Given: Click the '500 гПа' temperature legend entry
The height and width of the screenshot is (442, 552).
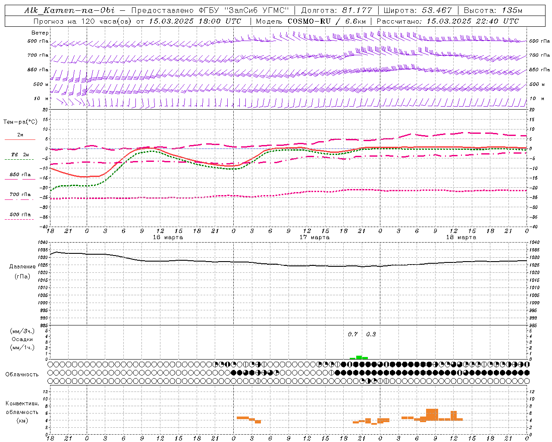Looking at the screenshot, I should pos(20,215).
